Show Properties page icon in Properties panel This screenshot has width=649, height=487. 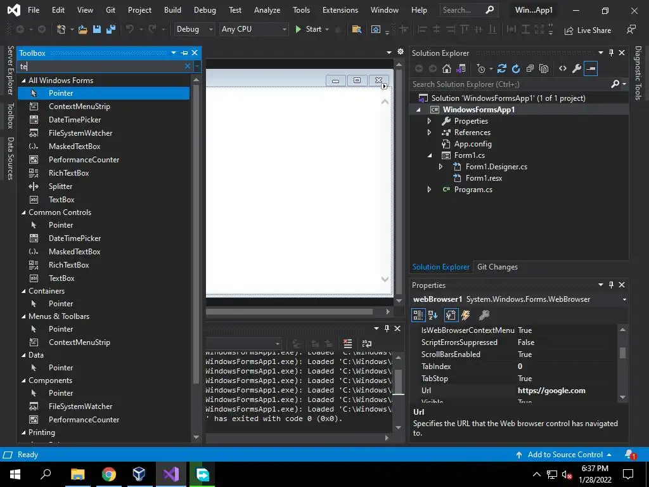click(x=451, y=315)
